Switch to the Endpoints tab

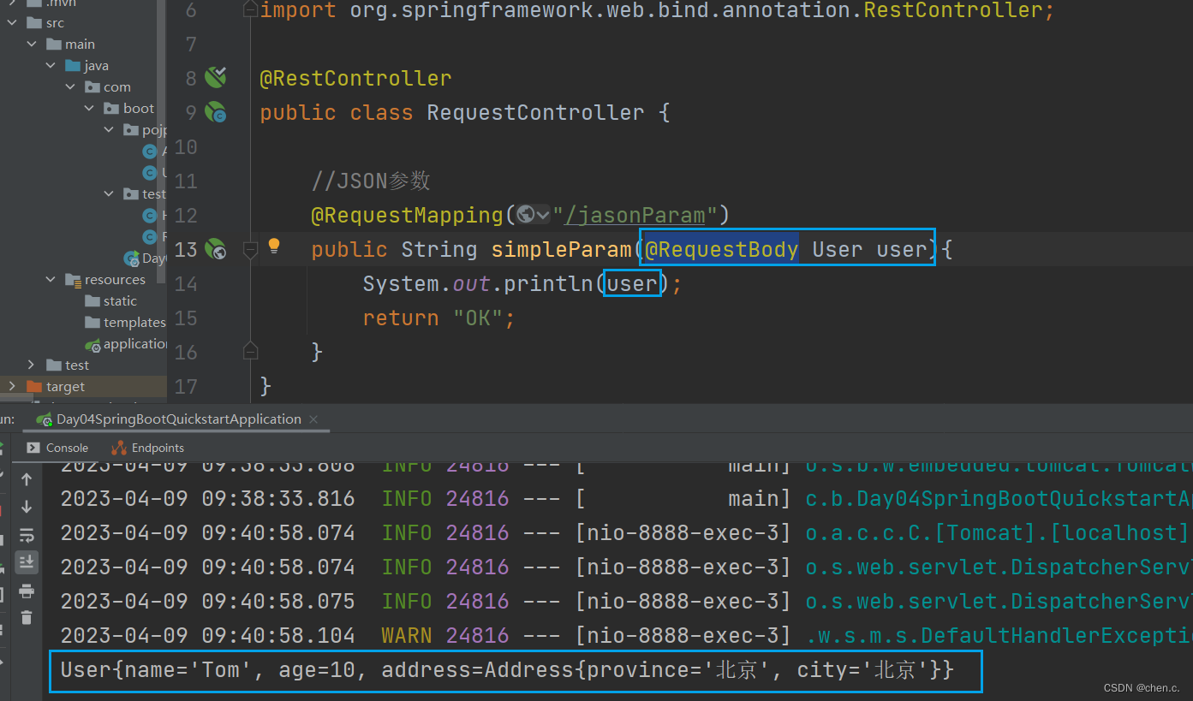click(147, 448)
